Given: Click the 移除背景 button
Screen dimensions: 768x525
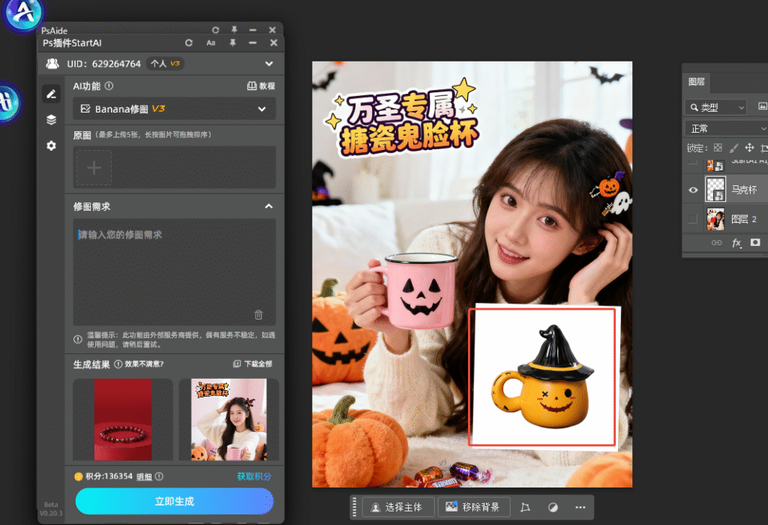Looking at the screenshot, I should 474,508.
